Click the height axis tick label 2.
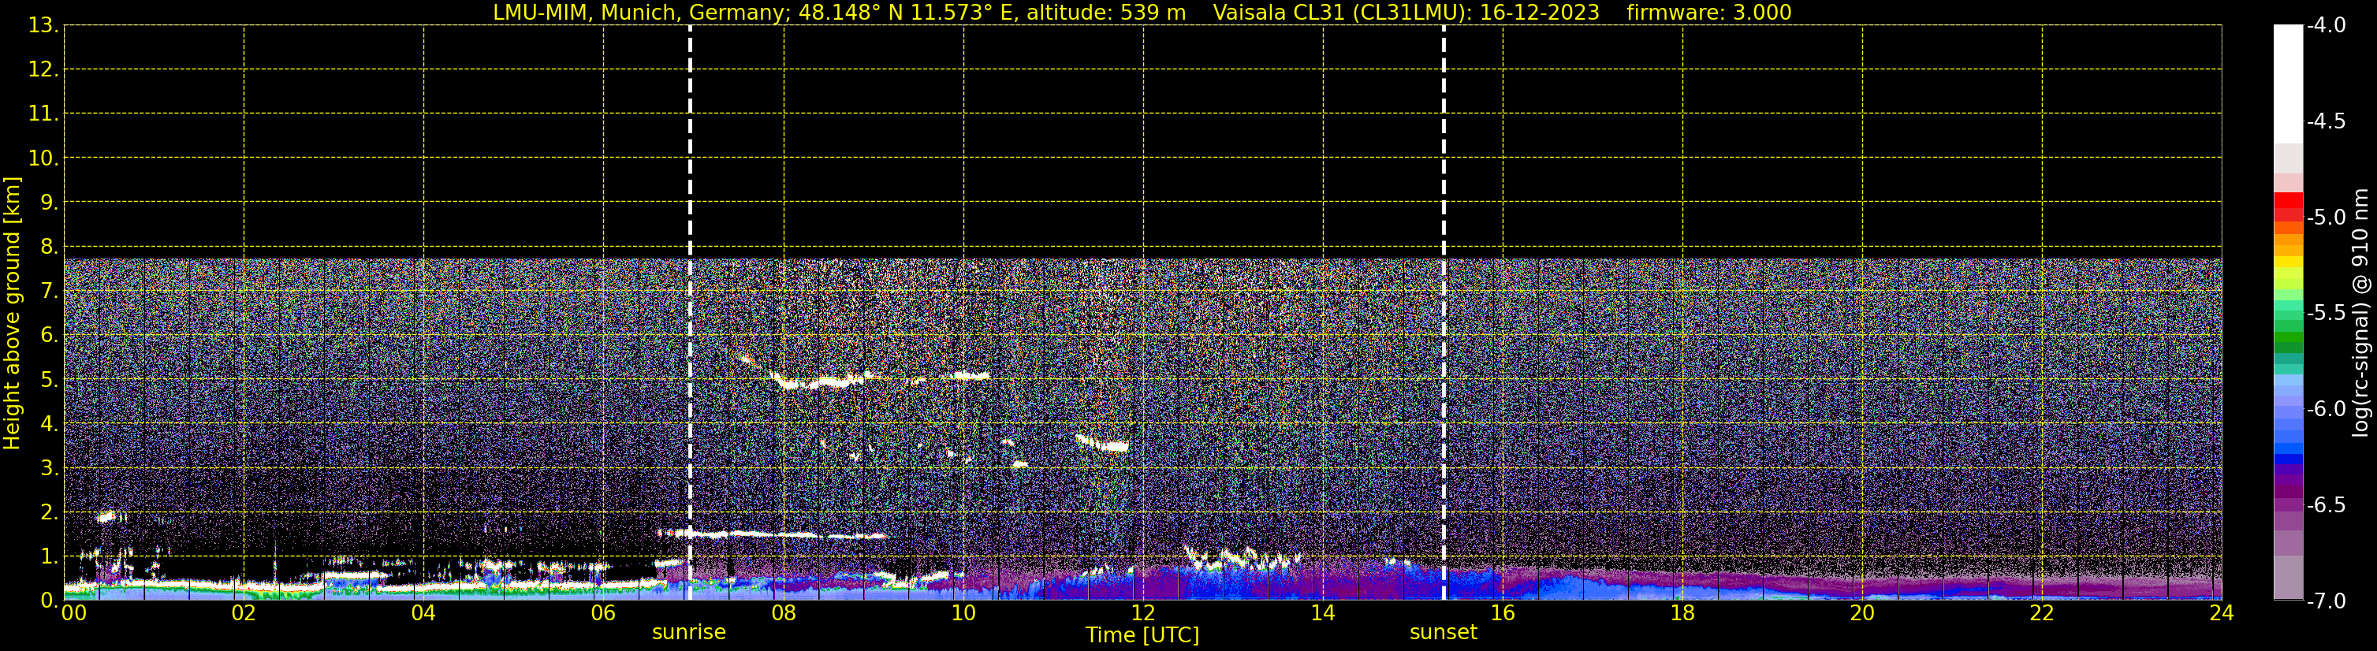 tap(50, 513)
